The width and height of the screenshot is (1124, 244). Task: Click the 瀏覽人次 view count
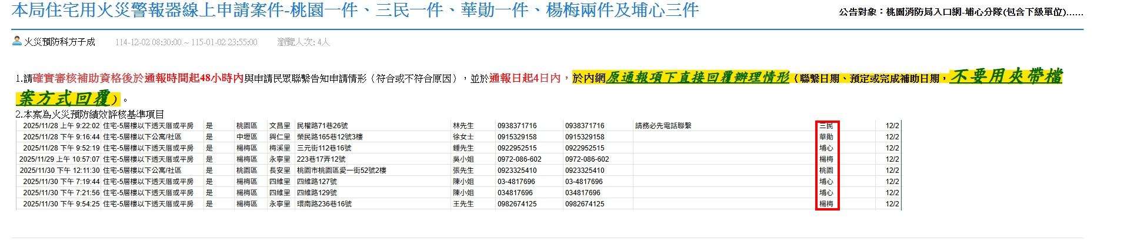[303, 42]
